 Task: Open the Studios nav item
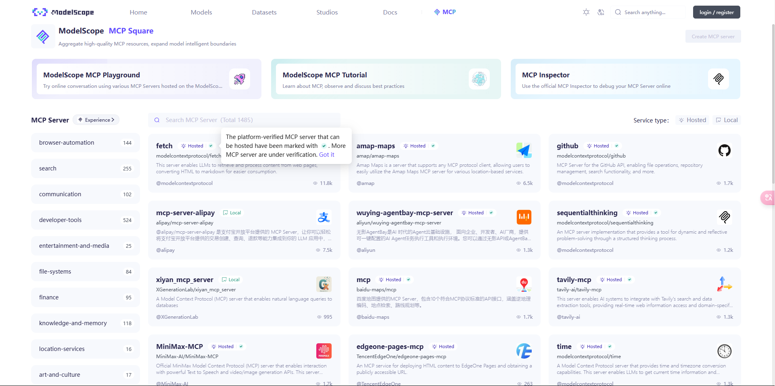click(327, 12)
